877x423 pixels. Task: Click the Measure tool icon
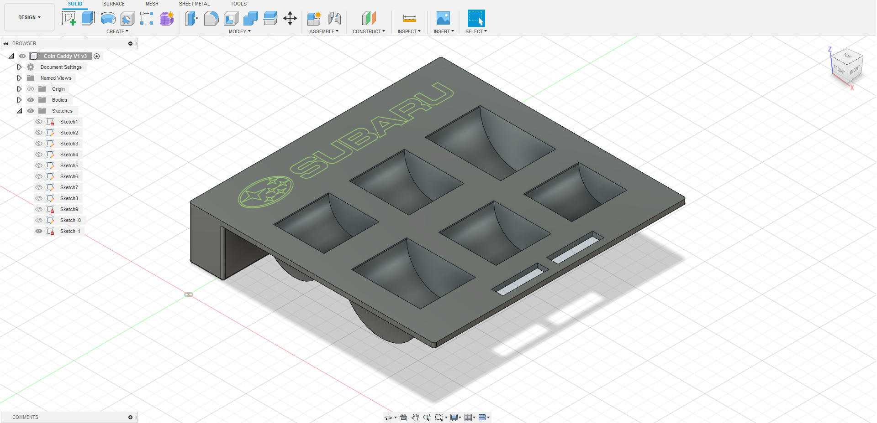pos(410,18)
